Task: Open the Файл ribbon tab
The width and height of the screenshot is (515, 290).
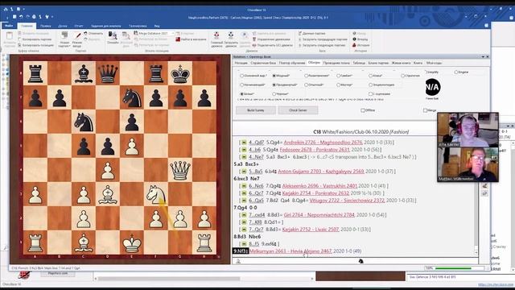Action: 9,26
